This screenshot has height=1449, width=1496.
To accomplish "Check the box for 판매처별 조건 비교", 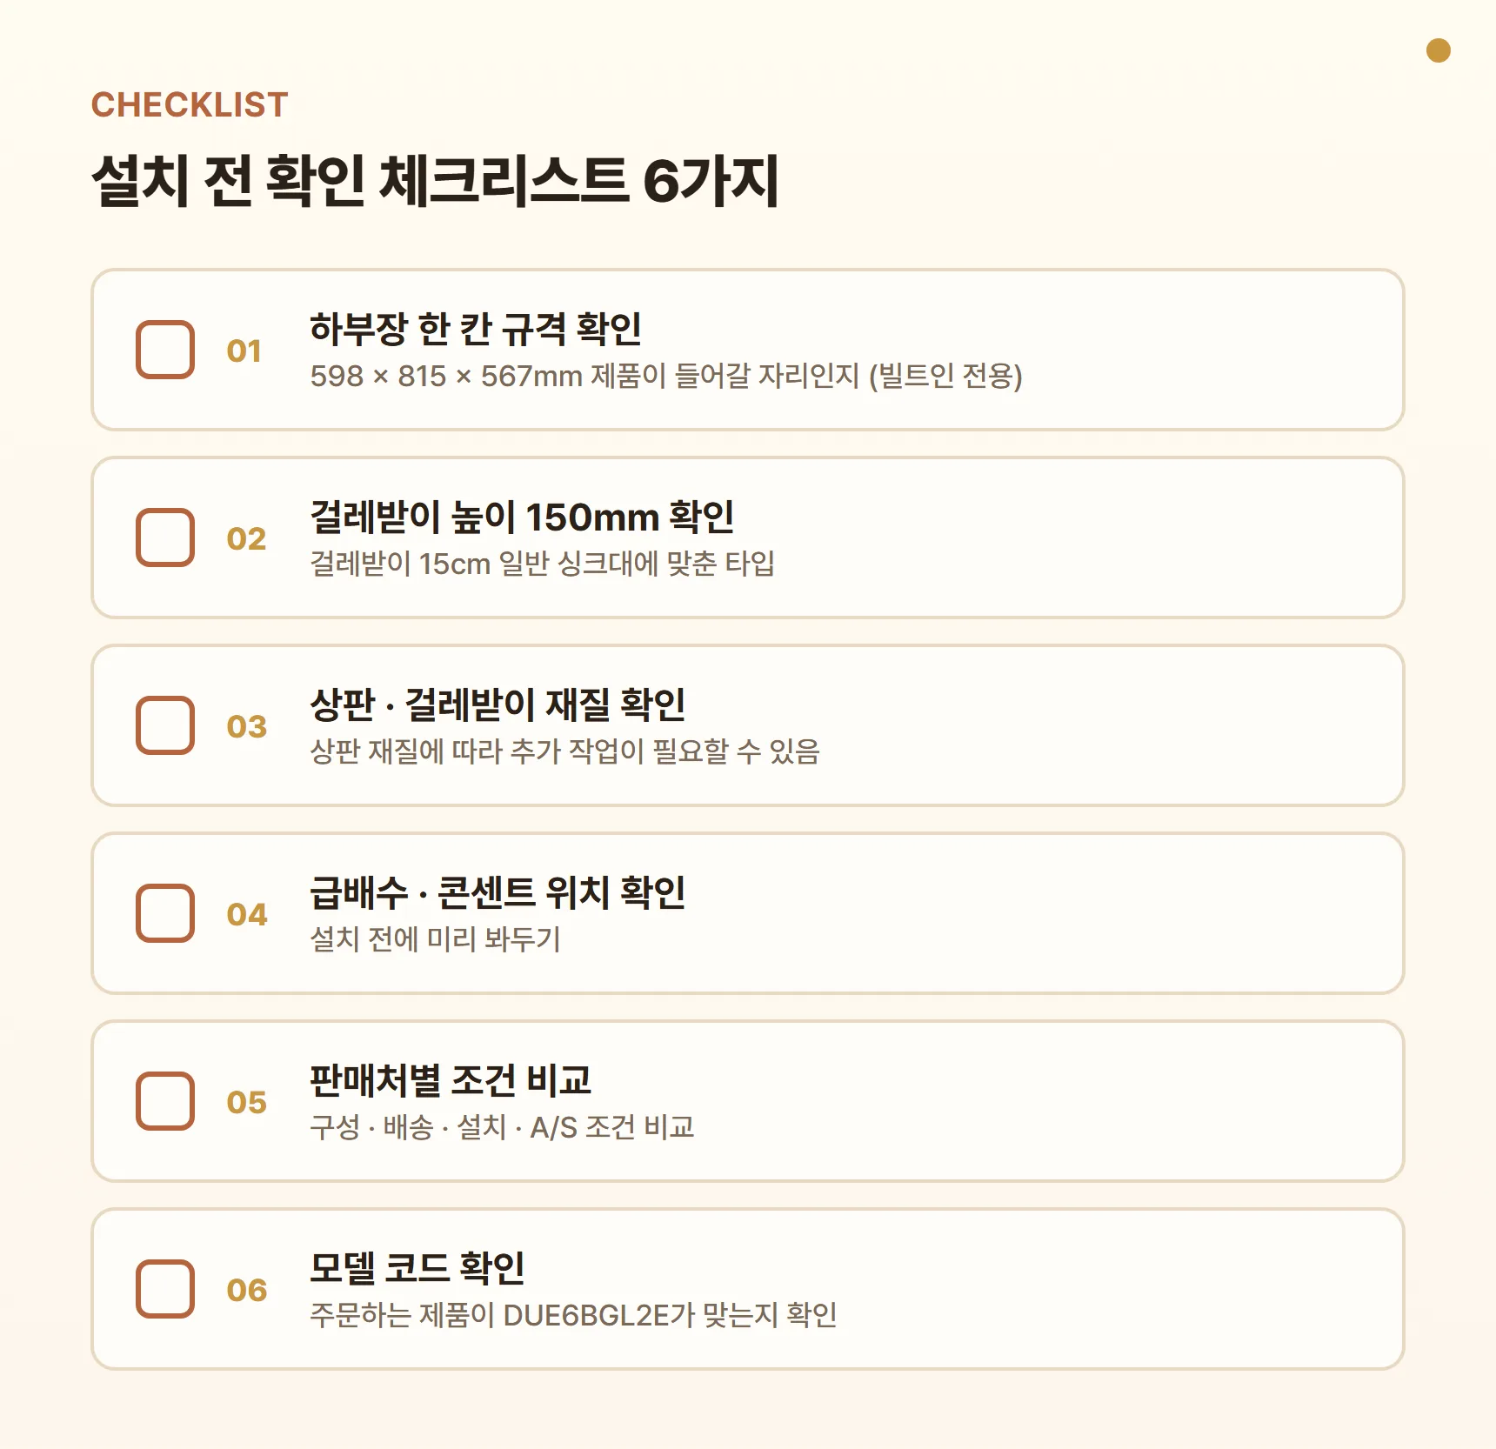I will tap(165, 1101).
